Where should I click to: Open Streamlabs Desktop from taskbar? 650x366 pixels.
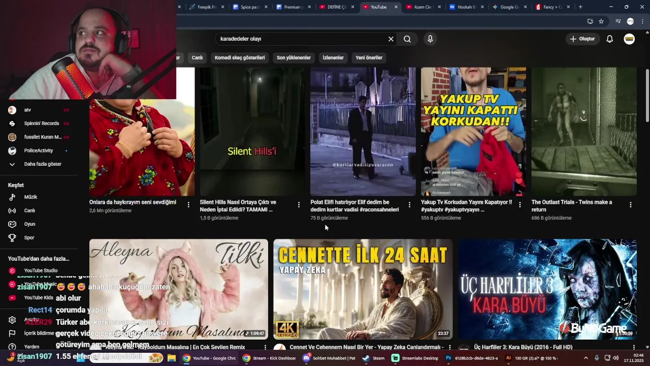415,358
